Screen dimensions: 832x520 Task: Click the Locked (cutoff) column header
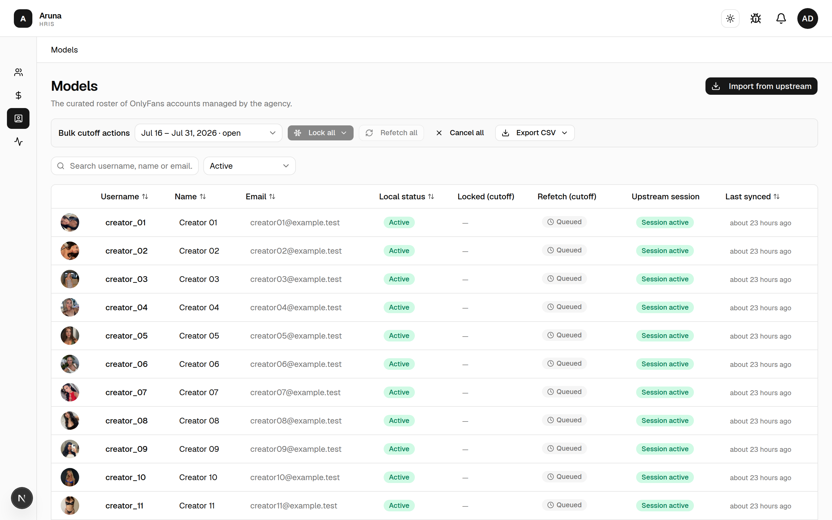coord(485,196)
